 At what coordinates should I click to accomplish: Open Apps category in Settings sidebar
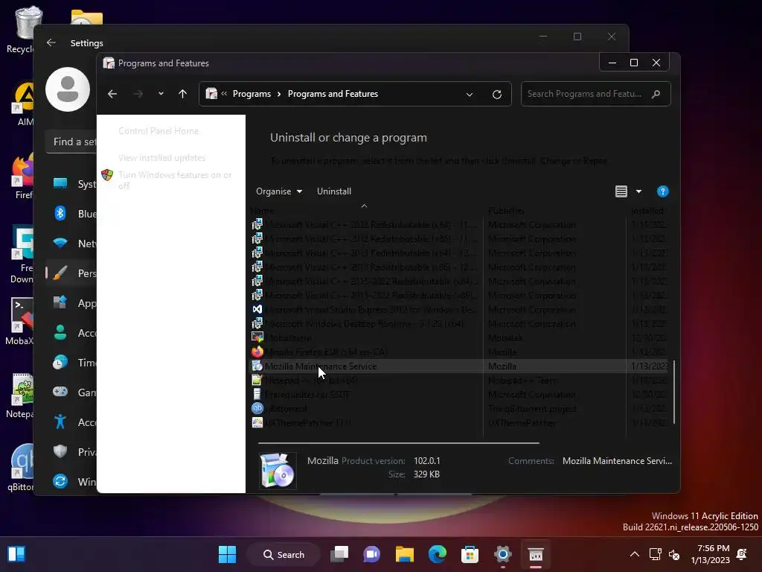(x=74, y=303)
